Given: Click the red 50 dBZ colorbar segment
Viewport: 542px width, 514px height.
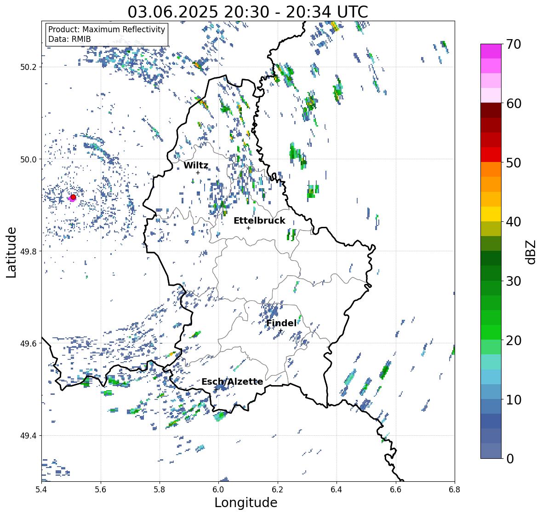Looking at the screenshot, I should 491,155.
